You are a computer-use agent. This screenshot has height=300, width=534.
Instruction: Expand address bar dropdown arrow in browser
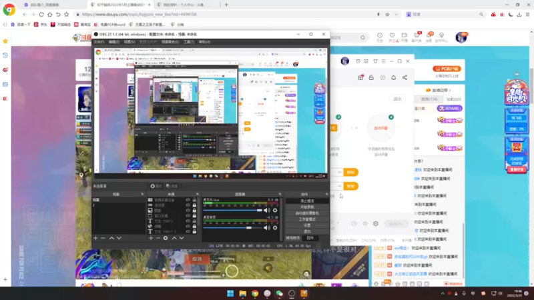[396, 14]
